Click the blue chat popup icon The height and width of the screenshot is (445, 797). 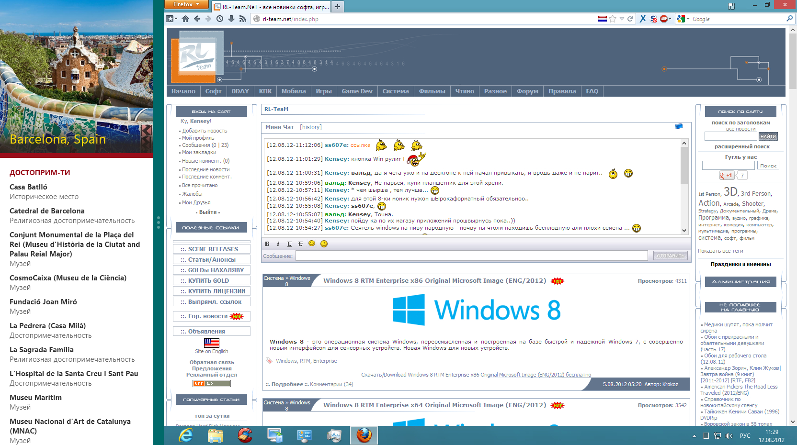point(679,127)
